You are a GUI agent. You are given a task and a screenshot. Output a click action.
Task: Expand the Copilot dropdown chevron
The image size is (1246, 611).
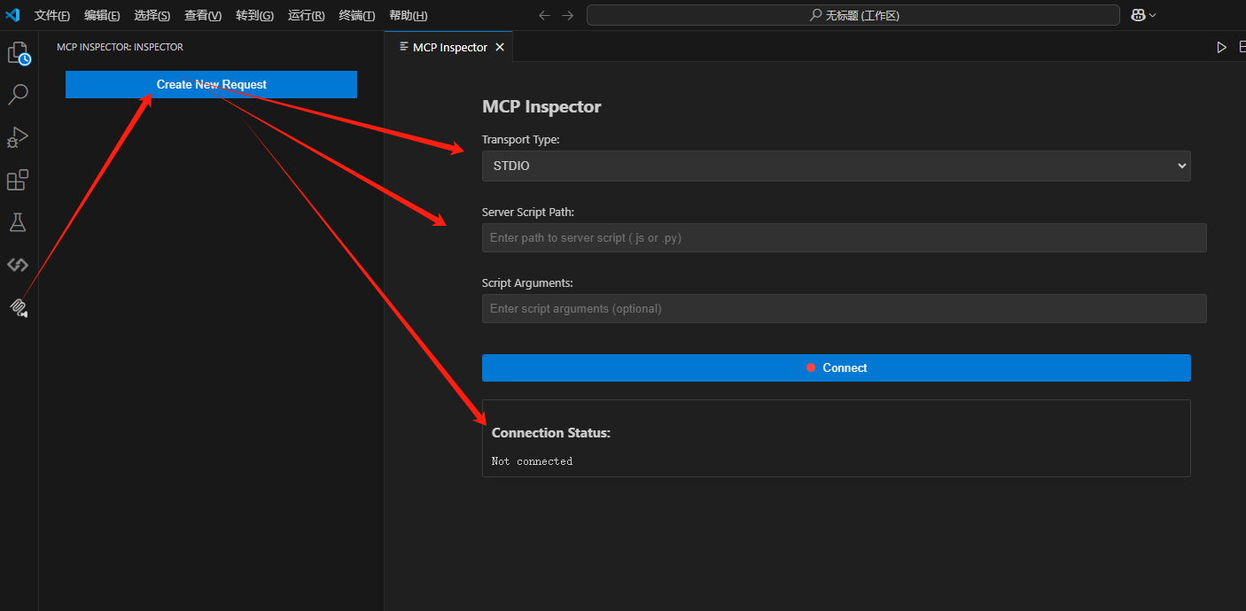pos(1152,15)
